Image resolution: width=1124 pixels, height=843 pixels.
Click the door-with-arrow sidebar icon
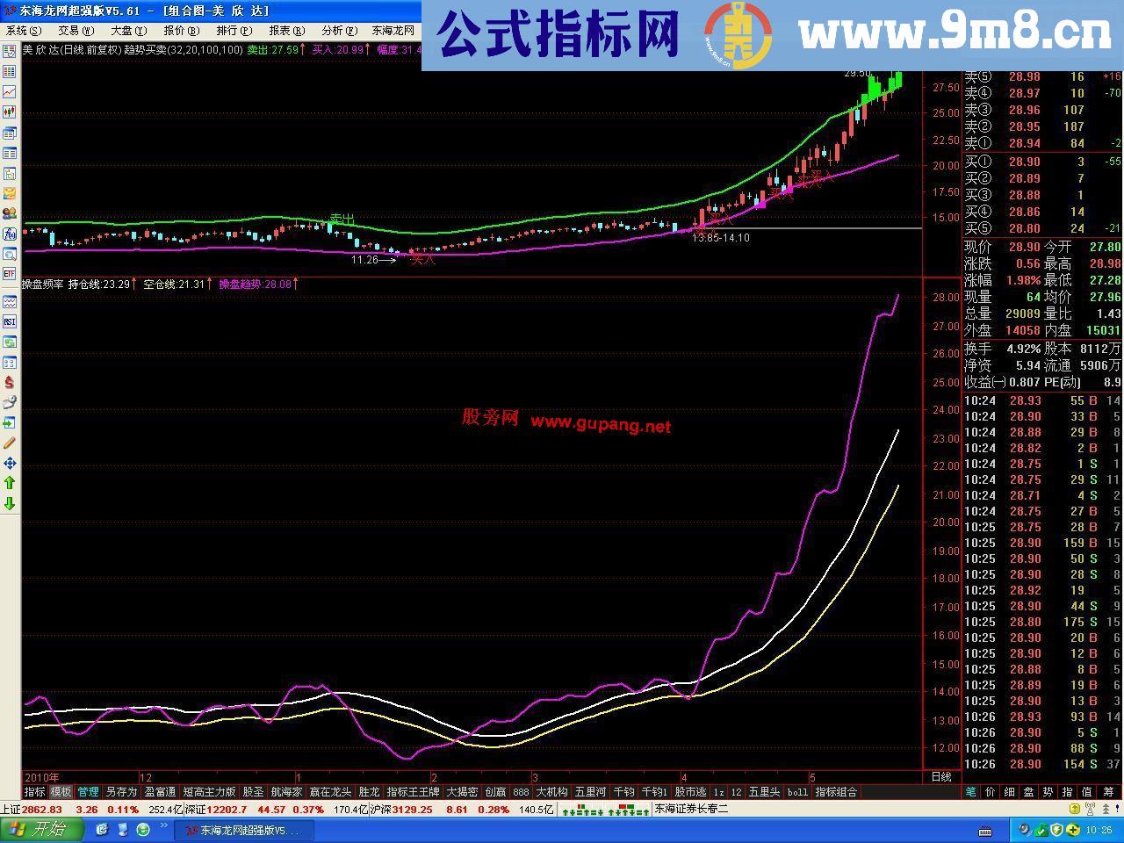(x=10, y=423)
